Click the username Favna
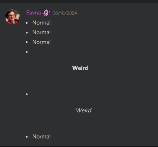Image resolution: width=158 pixels, height=147 pixels. pyautogui.click(x=34, y=13)
